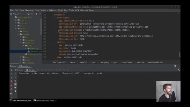Click the Step Over icon
This screenshot has width=190, height=107.
(42, 70)
